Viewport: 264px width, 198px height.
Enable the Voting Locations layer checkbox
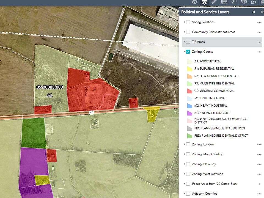[x=188, y=22]
